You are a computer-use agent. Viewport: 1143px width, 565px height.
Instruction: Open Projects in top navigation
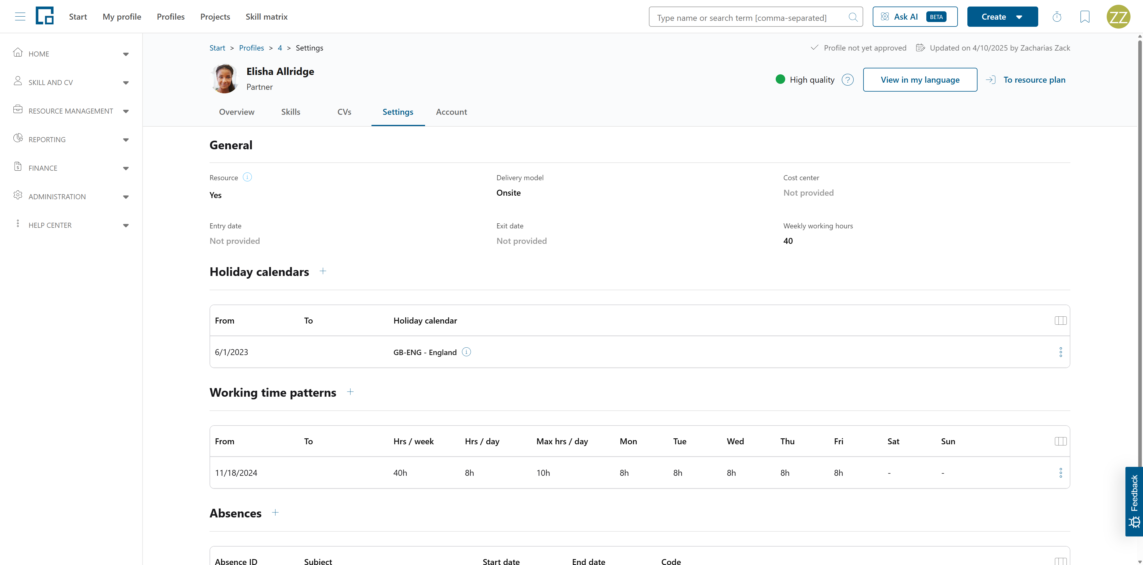[215, 17]
